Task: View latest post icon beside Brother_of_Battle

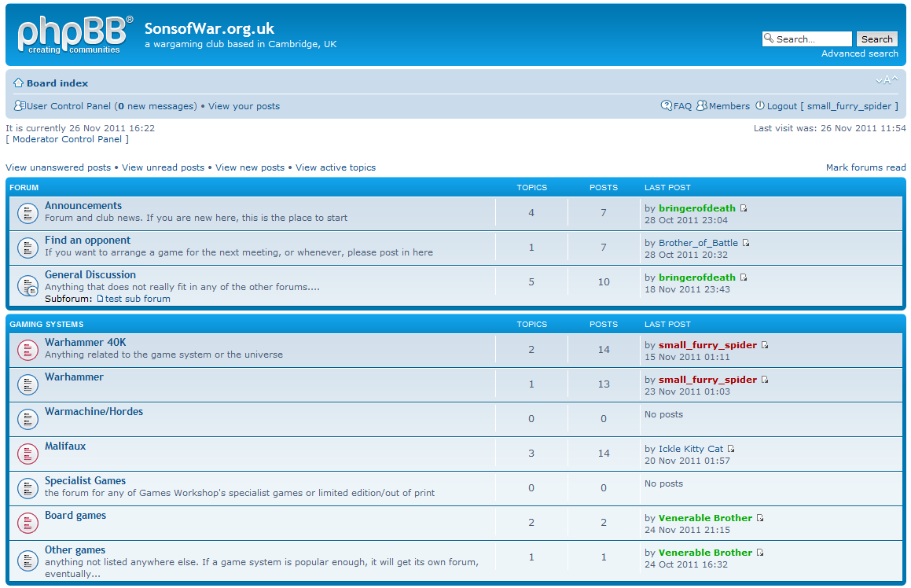Action: coord(746,243)
